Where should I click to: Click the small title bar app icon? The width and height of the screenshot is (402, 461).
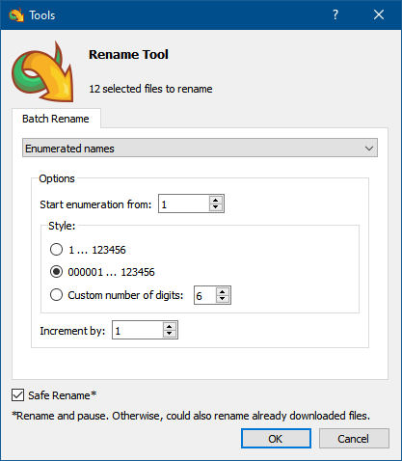tap(16, 14)
